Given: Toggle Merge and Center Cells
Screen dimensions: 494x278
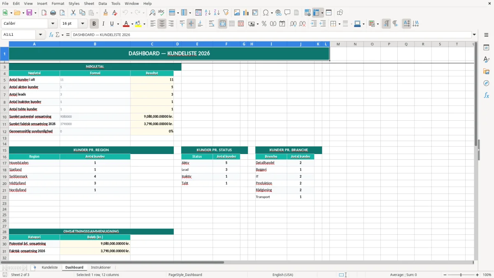Looking at the screenshot, I should tap(222, 24).
